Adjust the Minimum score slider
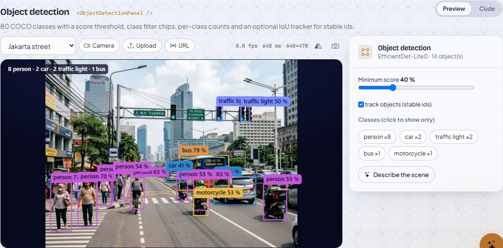 pyautogui.click(x=416, y=88)
